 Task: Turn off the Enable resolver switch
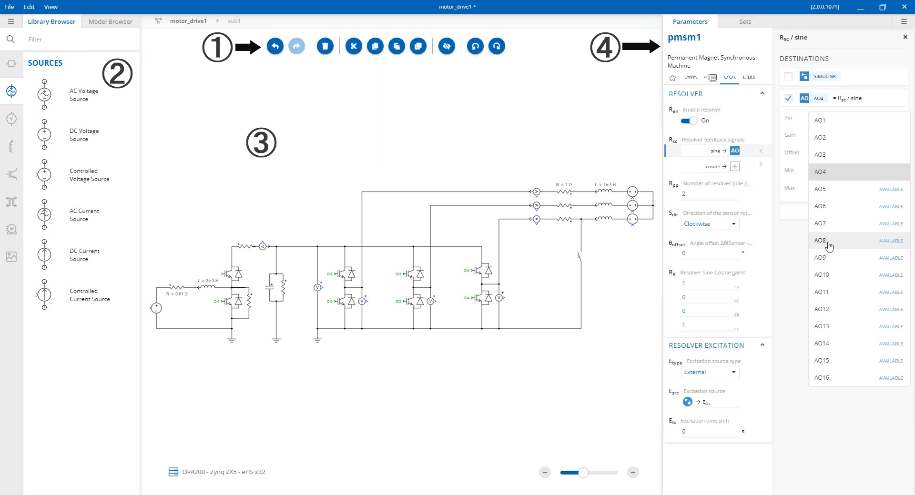[689, 121]
